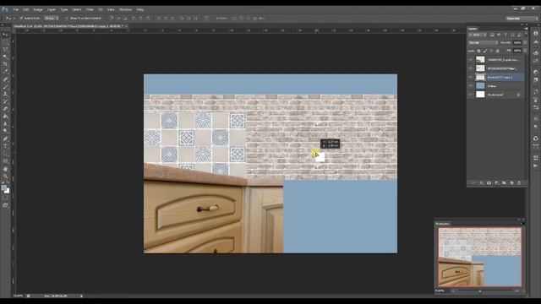This screenshot has height=304, width=541.
Task: Select the Quick Selection tool
Action: pos(5,57)
